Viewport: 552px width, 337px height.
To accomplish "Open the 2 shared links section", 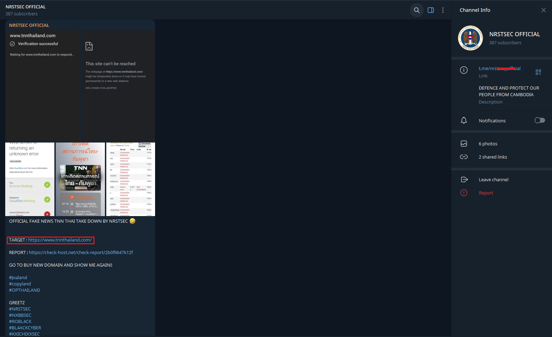I will coord(501,157).
